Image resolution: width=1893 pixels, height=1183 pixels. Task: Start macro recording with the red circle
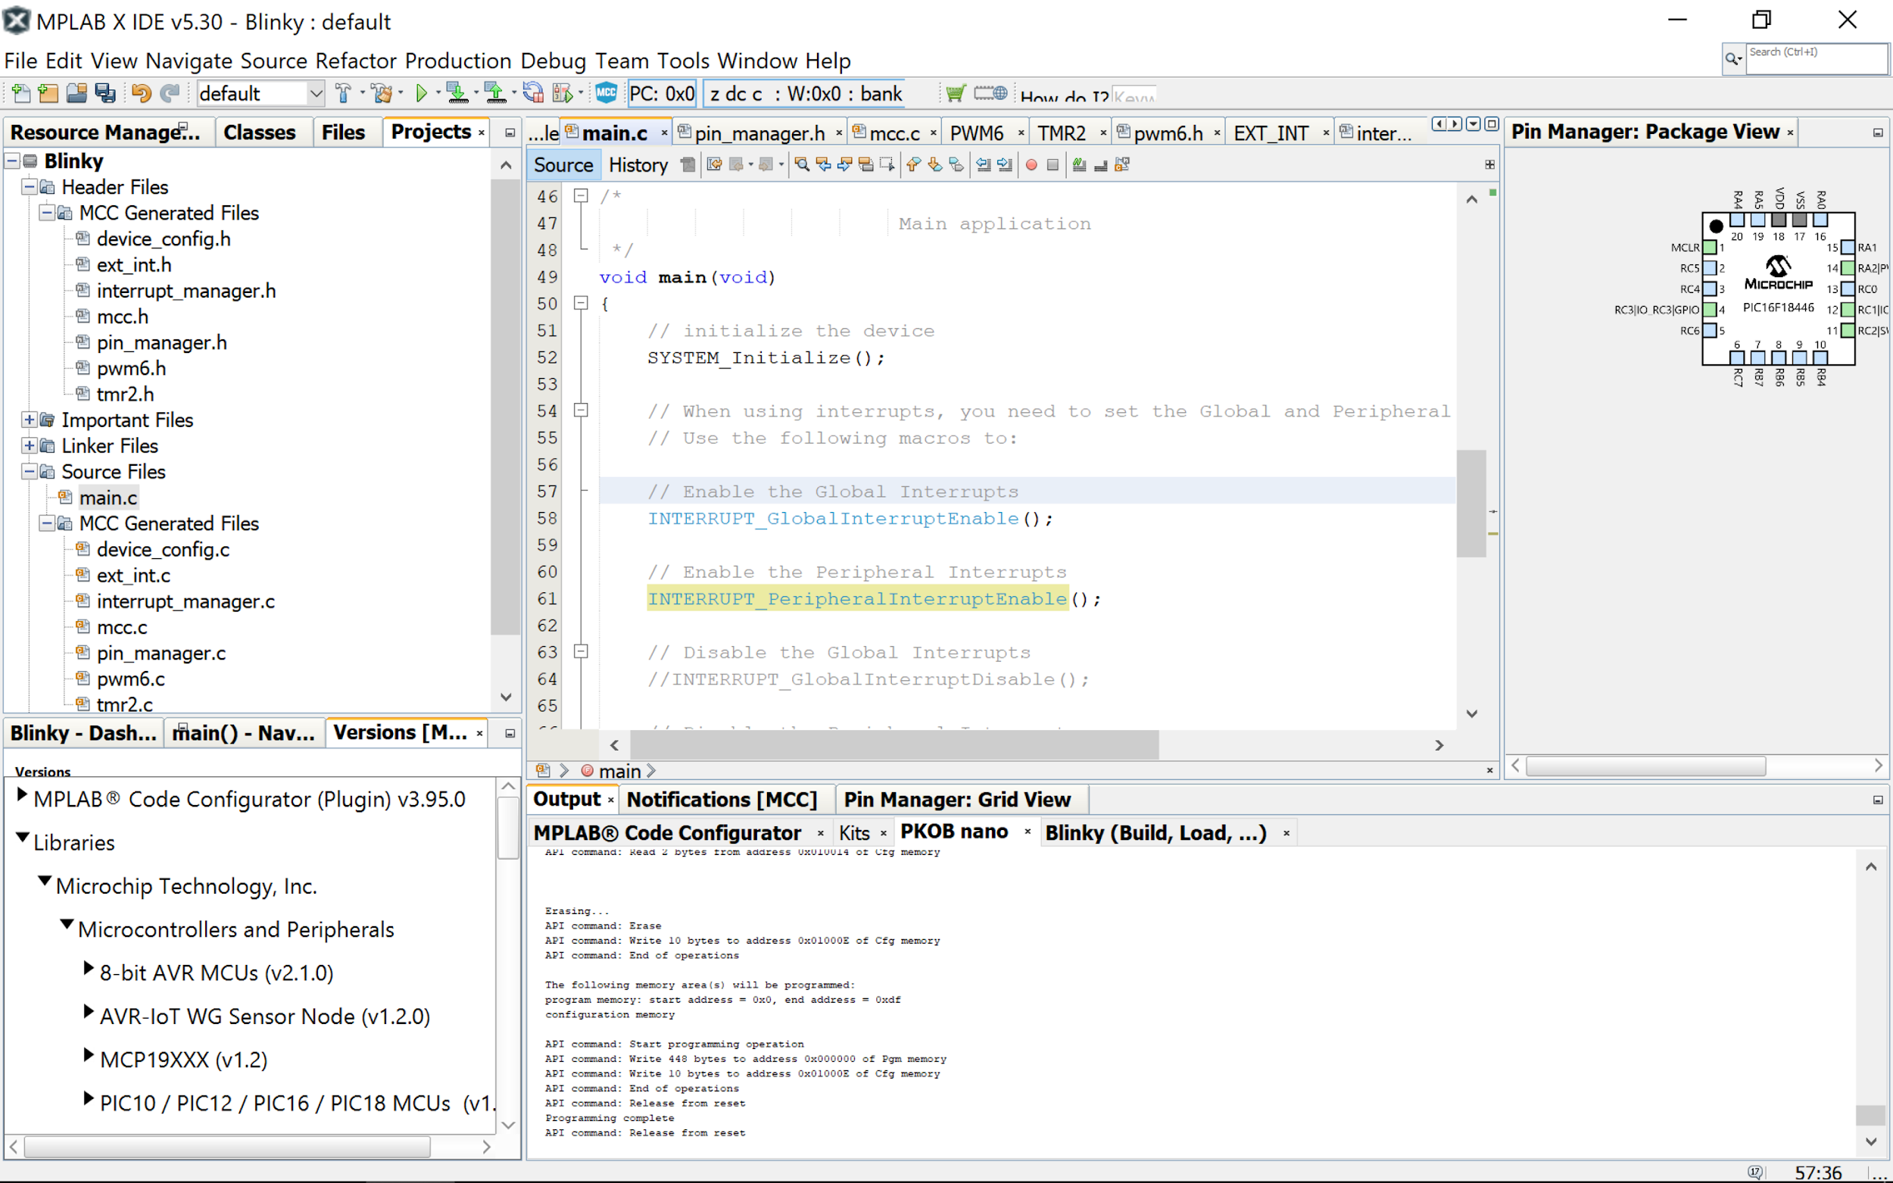coord(1032,165)
